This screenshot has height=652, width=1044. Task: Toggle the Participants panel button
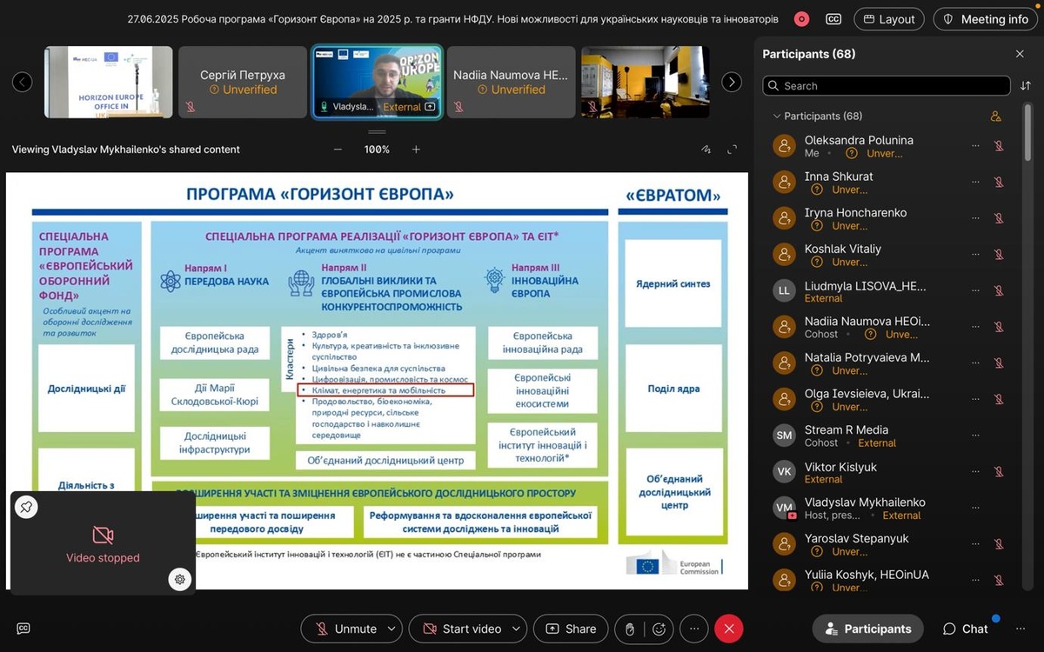(868, 629)
